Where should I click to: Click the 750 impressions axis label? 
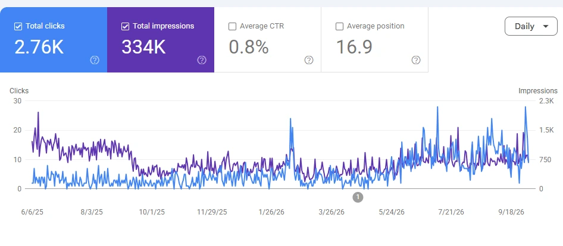point(545,160)
